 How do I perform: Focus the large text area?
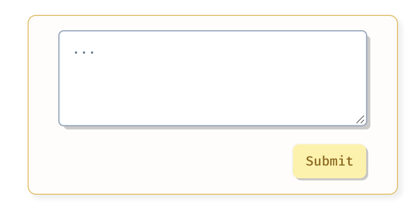click(213, 79)
